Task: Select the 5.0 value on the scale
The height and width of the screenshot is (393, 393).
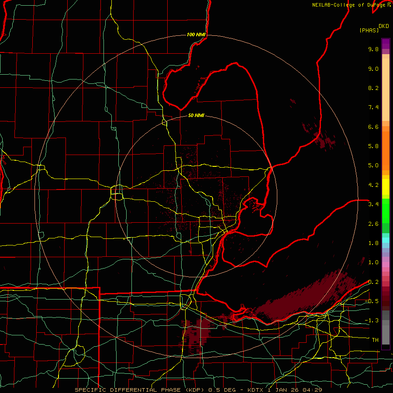Action: click(x=373, y=165)
